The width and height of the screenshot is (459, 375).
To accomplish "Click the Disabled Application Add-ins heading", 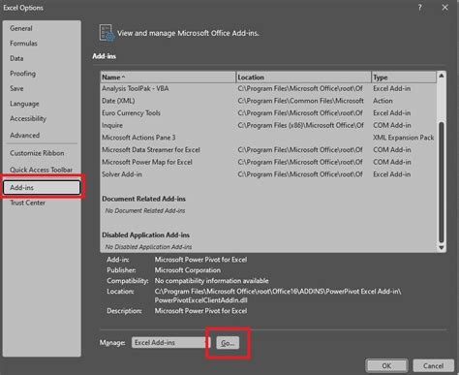I will point(145,235).
